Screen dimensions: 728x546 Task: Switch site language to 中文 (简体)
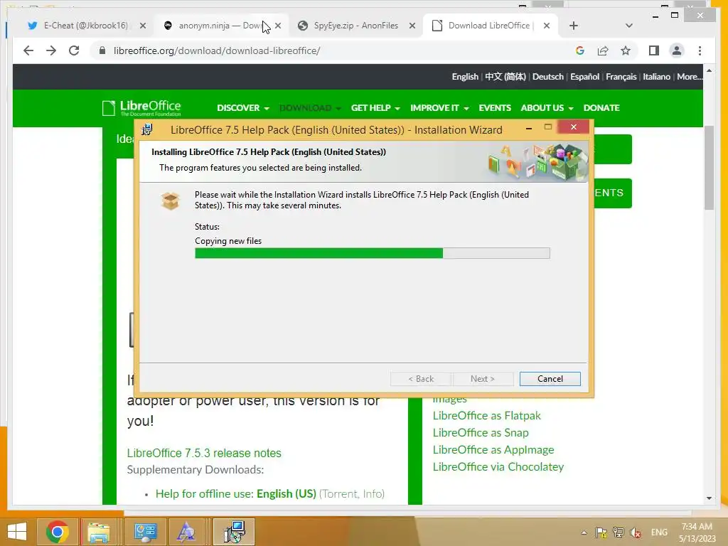[x=505, y=77]
